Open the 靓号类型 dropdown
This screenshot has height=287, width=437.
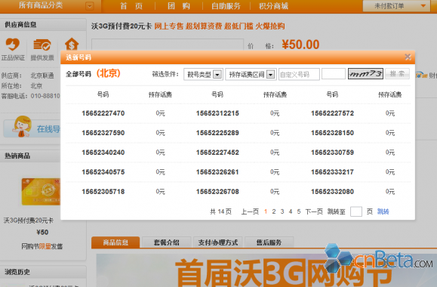click(x=203, y=75)
